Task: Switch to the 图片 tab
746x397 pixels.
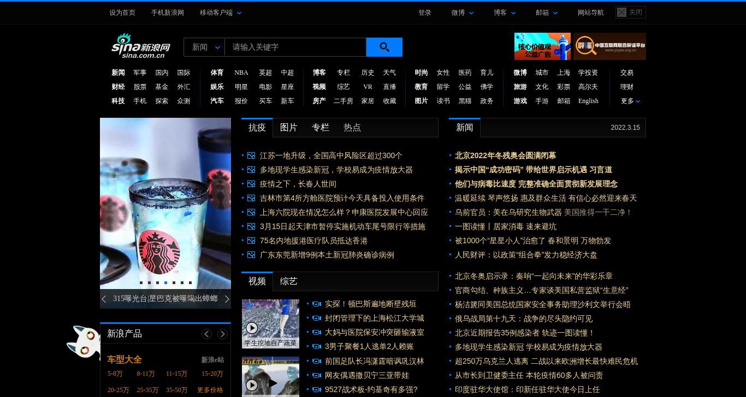Action: point(289,127)
